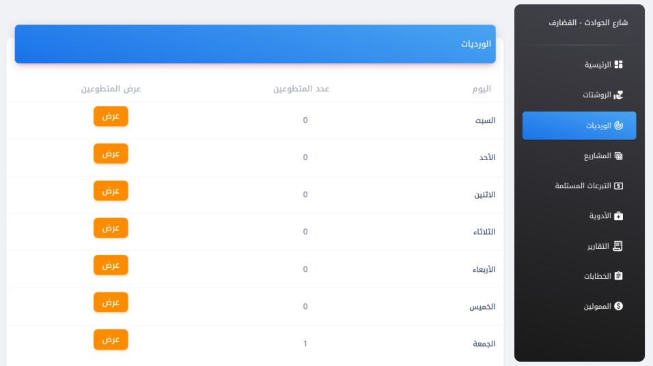Click the receipt icon beside التقارير
653x366 pixels.
pos(618,246)
